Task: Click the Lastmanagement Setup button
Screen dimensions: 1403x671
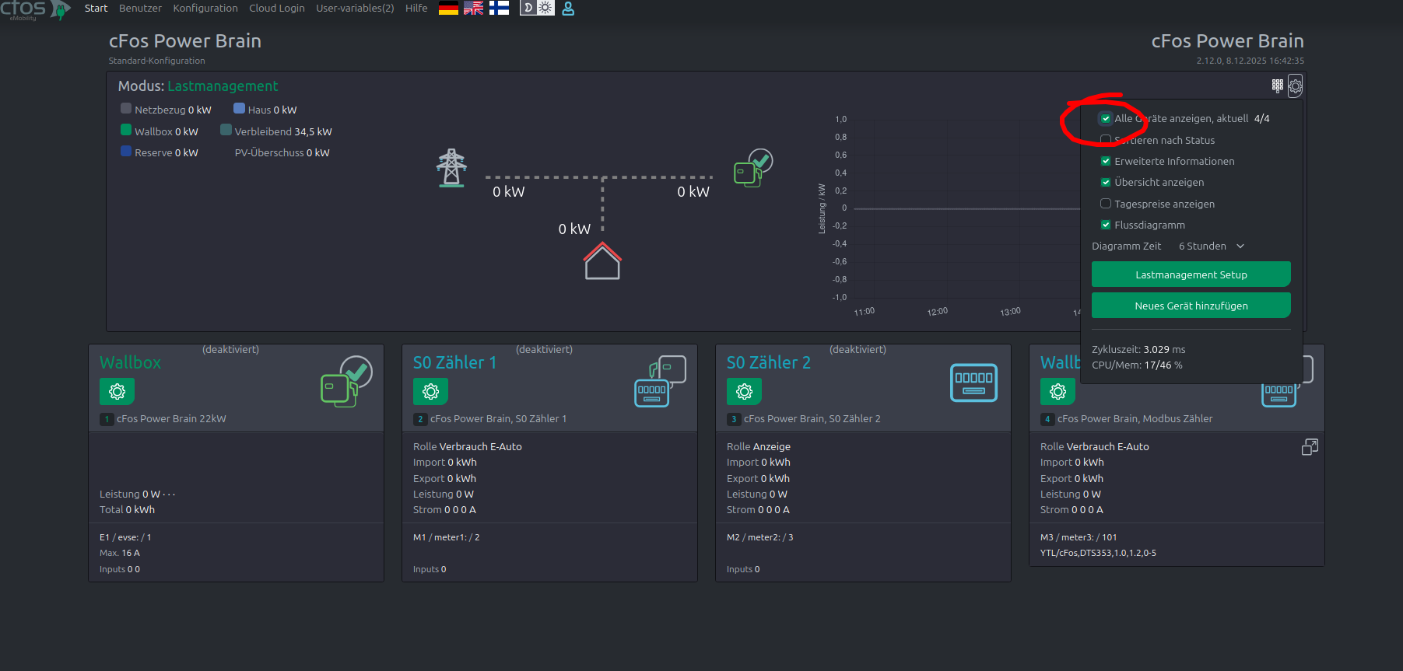Action: tap(1191, 274)
